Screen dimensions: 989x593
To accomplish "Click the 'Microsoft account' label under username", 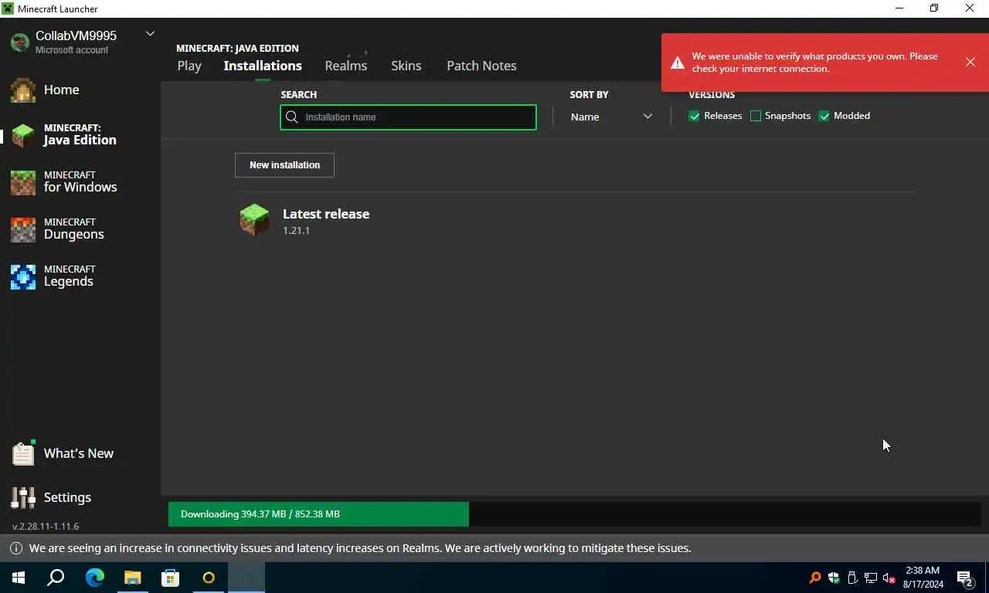I will (72, 50).
